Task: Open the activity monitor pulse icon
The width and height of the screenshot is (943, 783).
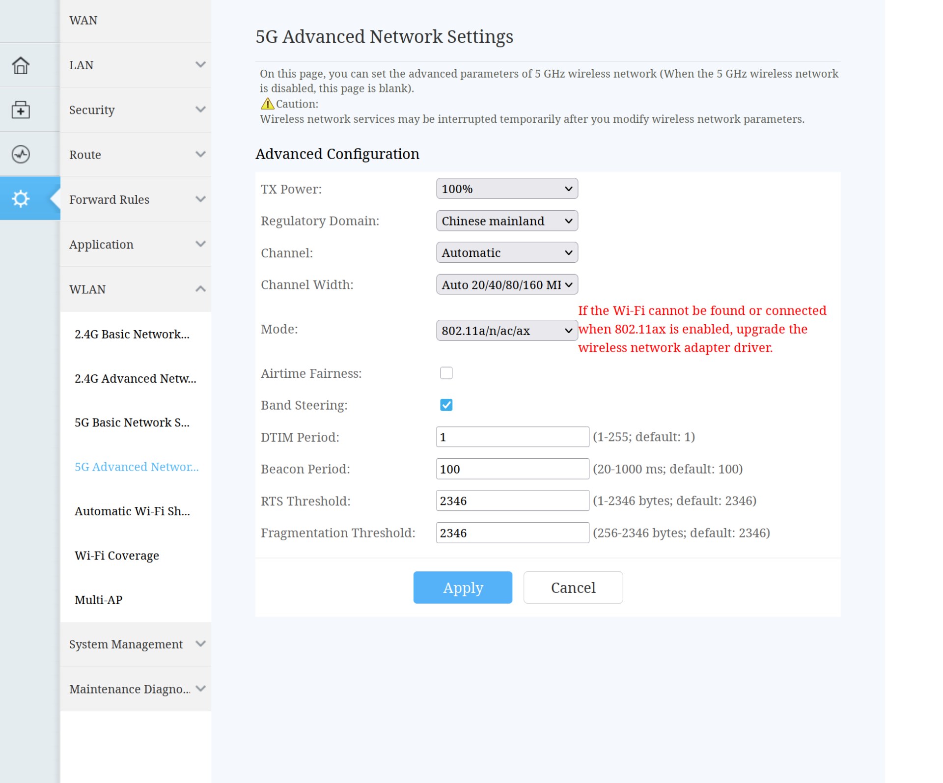Action: (21, 154)
